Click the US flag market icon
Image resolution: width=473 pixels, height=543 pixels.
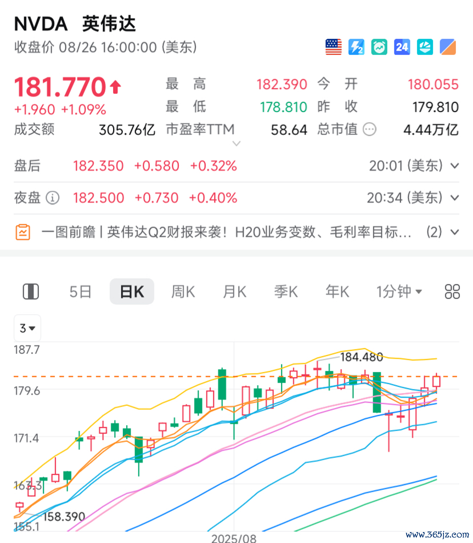(333, 47)
